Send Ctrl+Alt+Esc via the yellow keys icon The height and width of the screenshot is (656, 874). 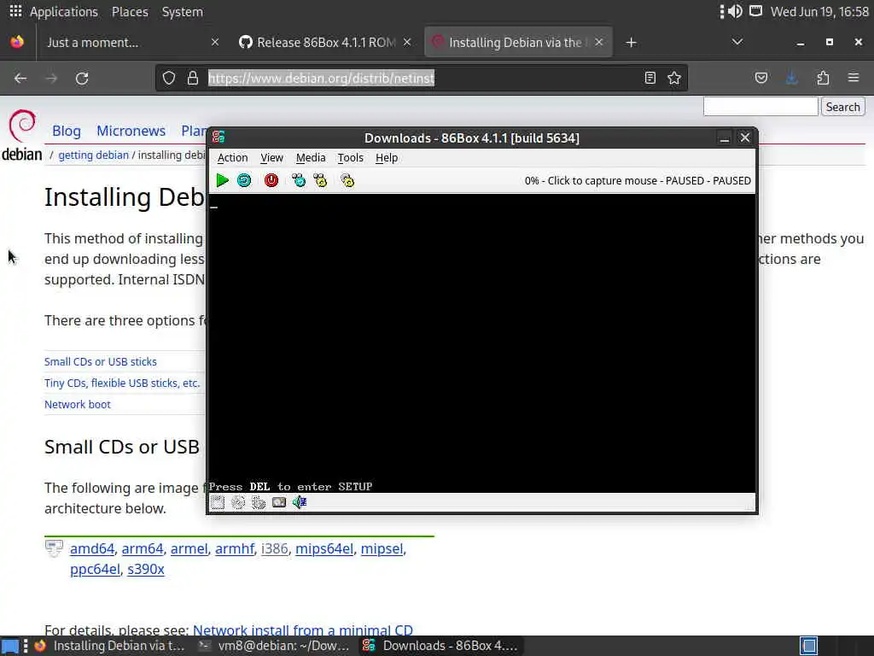321,180
